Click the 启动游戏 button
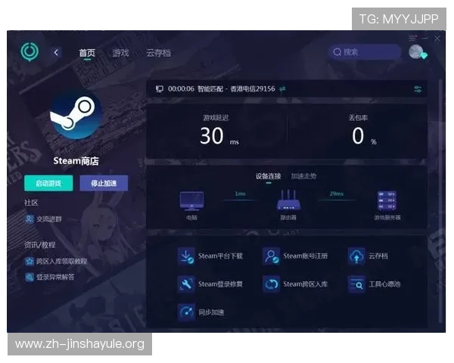This screenshot has width=454, height=363. (48, 183)
